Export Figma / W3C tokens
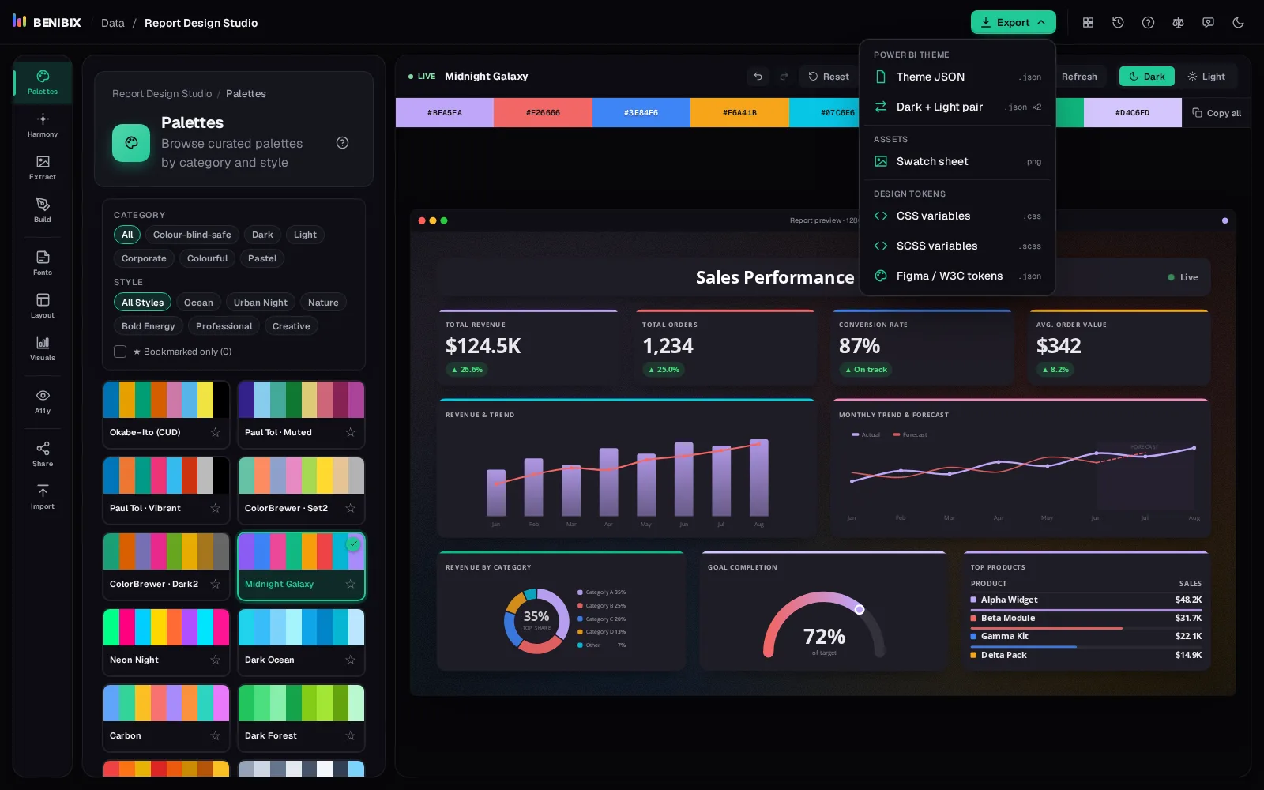Viewport: 1264px width, 790px height. click(957, 276)
